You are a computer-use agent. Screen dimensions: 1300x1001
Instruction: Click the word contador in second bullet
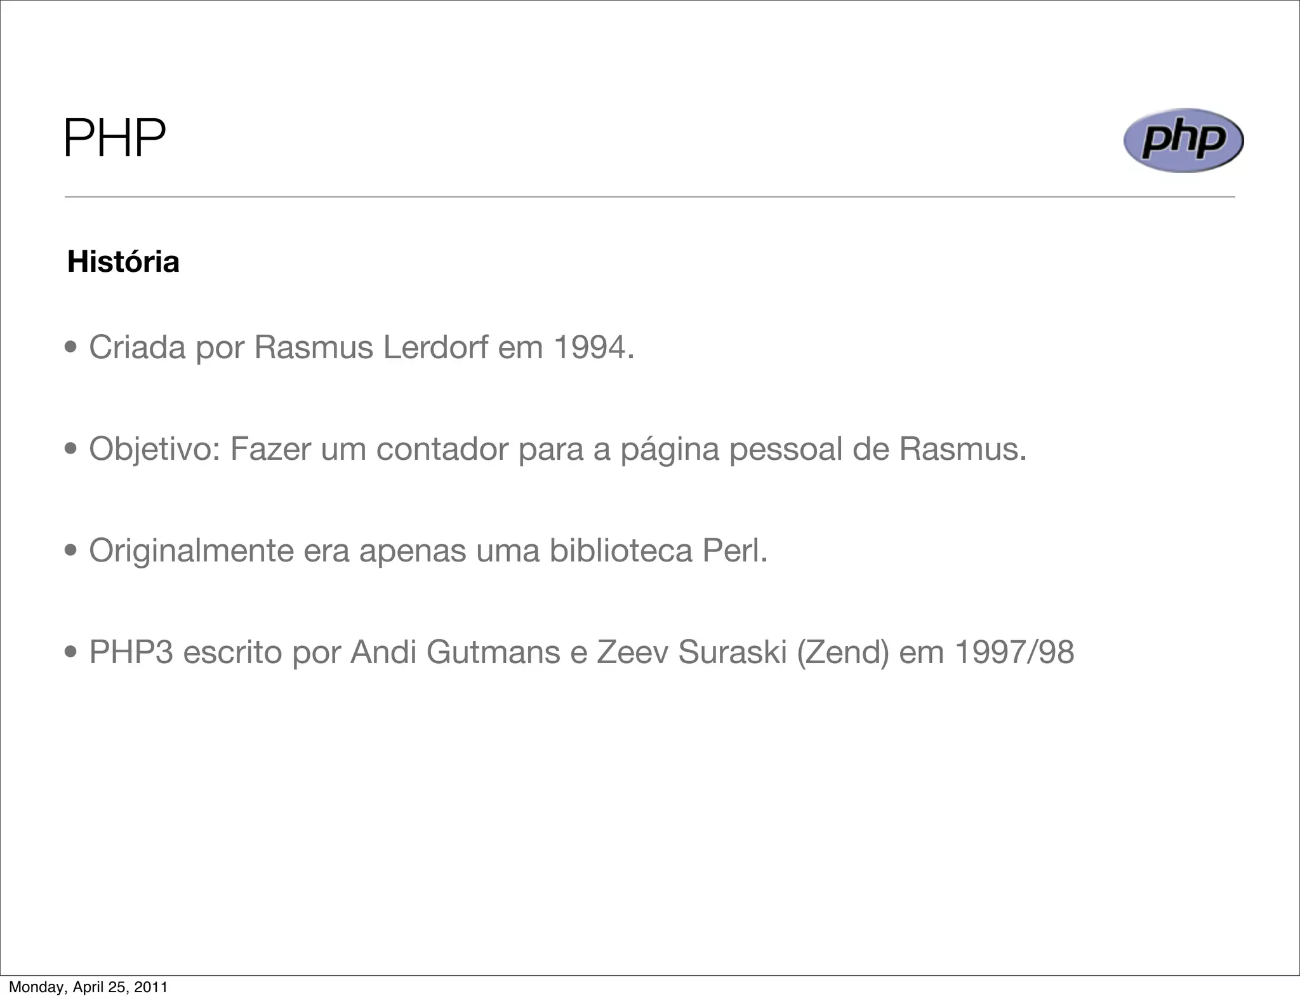442,449
